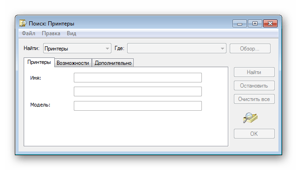297x170 pixels.
Task: Open the Правка menu
Action: click(51, 33)
